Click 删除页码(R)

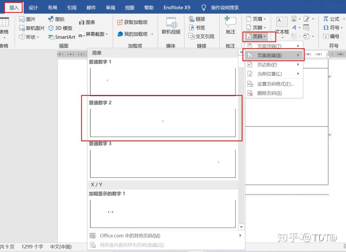(x=274, y=93)
